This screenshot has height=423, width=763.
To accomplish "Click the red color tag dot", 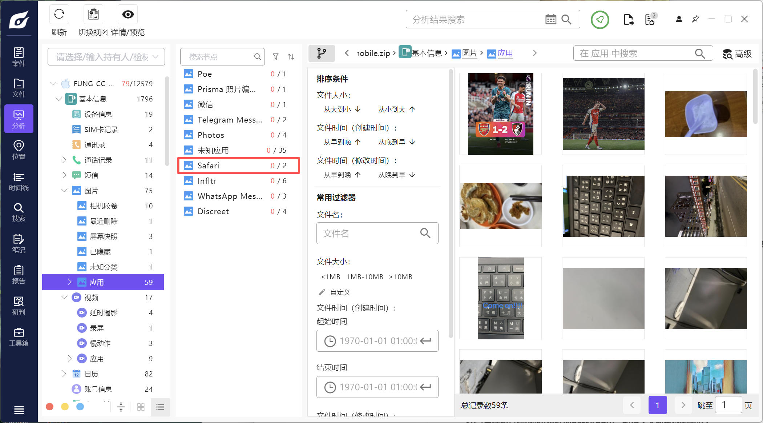I will pyautogui.click(x=50, y=407).
